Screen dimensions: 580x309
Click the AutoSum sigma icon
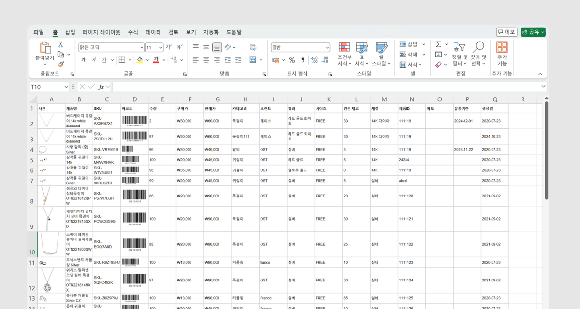438,44
